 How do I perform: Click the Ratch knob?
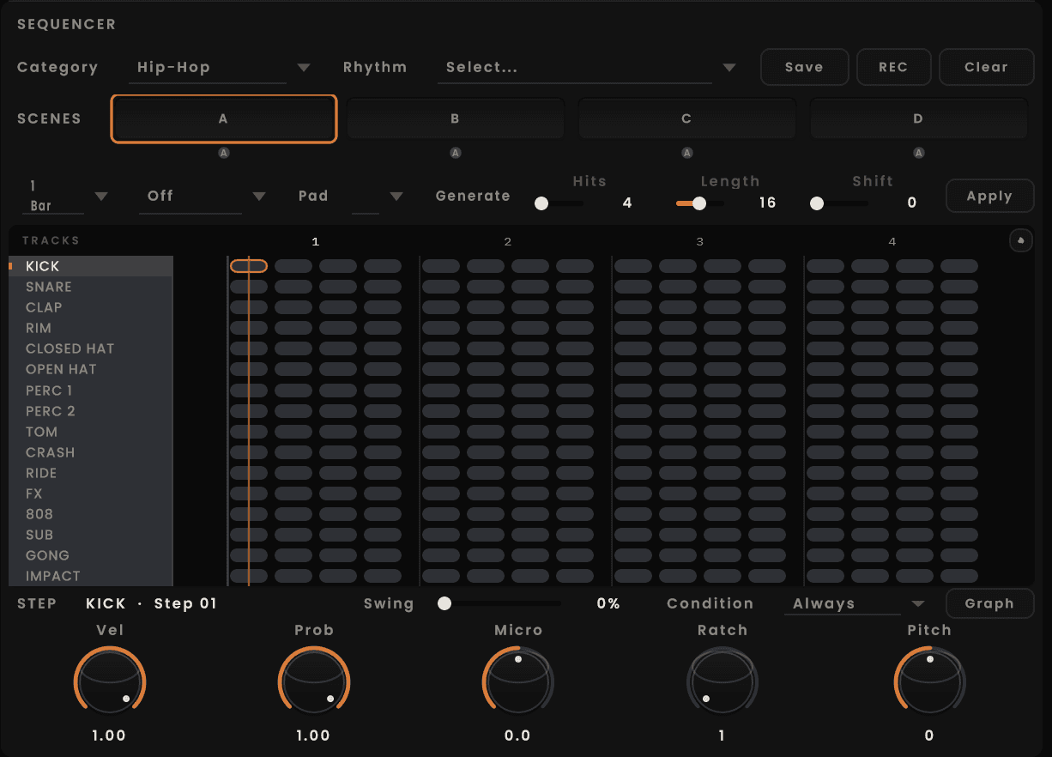click(722, 683)
